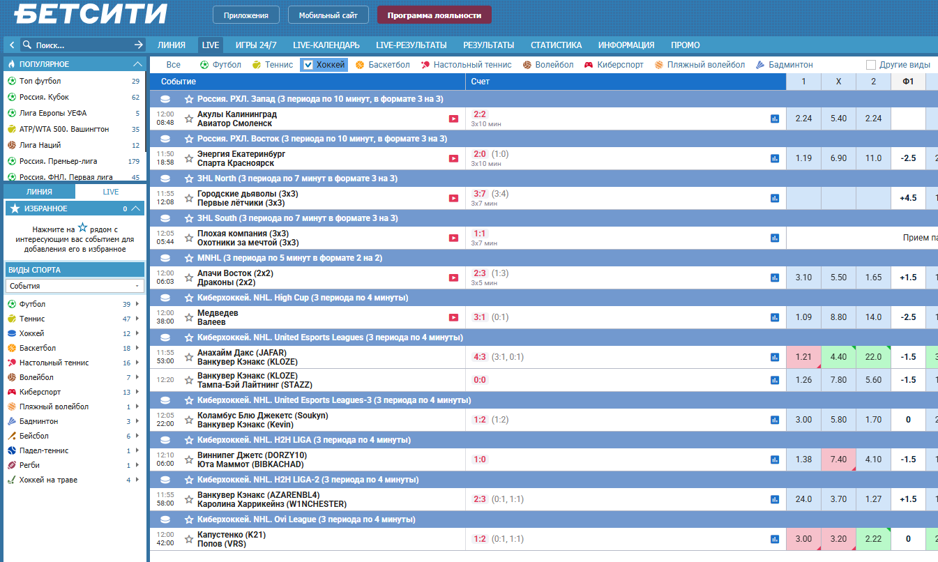Open video for Апачи Восток match
The image size is (938, 562).
coord(453,278)
